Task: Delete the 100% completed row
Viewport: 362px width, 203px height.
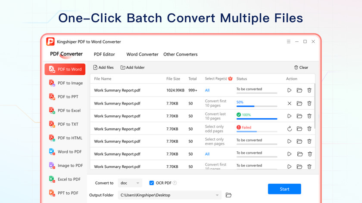Action: 309,116
